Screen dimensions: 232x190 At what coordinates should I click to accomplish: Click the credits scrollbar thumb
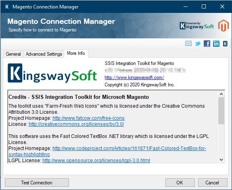tap(222, 111)
